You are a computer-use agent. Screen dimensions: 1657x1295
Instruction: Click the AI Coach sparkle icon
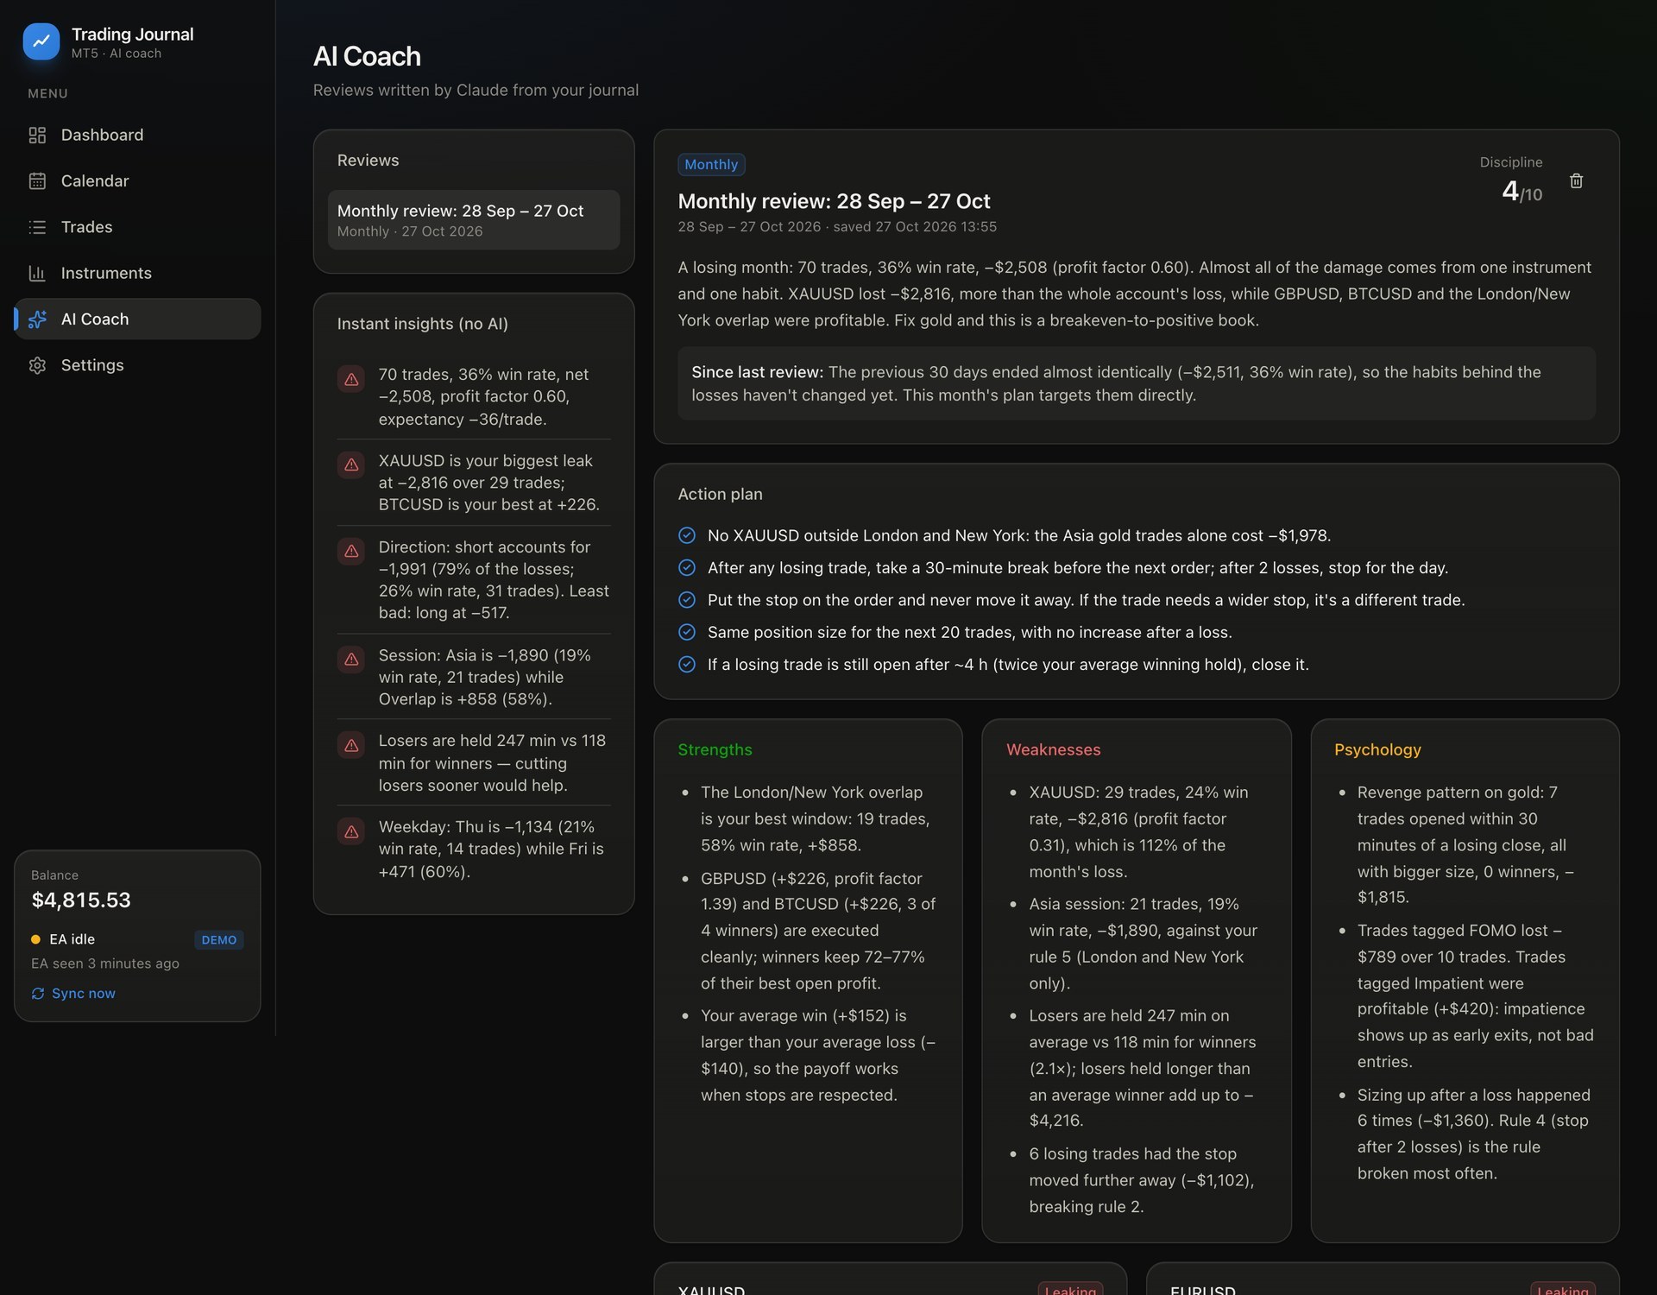tap(37, 319)
